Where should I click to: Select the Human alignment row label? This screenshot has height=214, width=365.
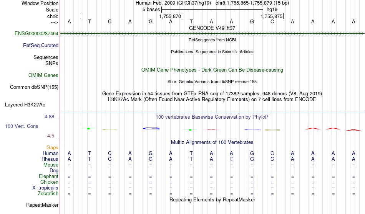(x=50, y=154)
